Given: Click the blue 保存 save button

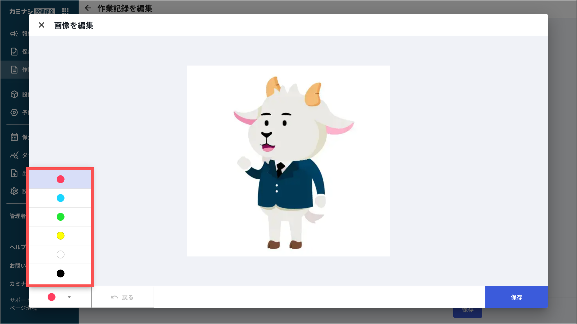Looking at the screenshot, I should tap(516, 297).
